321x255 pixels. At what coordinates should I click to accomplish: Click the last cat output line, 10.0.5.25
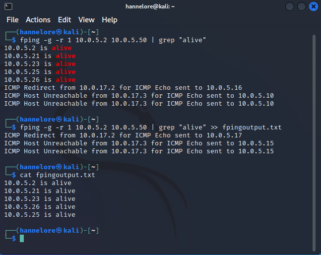(40, 215)
